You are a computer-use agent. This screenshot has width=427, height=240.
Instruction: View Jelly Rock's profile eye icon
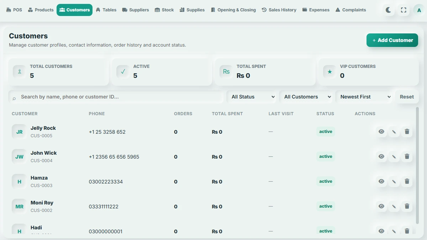pos(381,132)
